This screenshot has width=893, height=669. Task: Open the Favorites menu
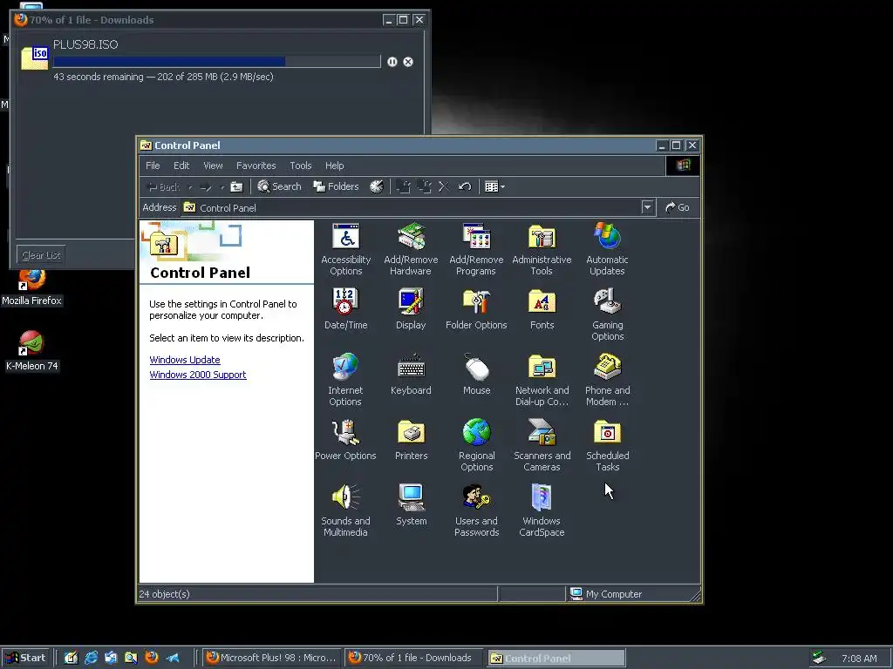(x=256, y=166)
